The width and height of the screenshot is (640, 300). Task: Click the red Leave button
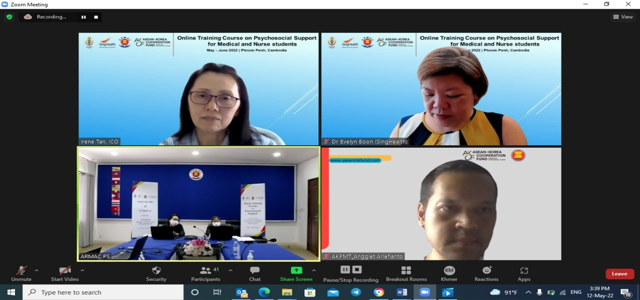619,273
